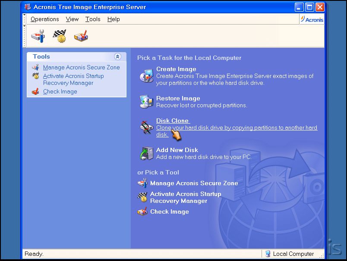Click Activate Startup Recovery Manager toolbar icon

(x=60, y=36)
